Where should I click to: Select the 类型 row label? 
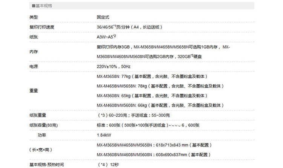click(34, 18)
